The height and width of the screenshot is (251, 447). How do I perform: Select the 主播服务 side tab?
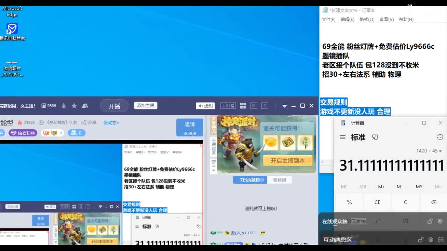pyautogui.click(x=214, y=146)
